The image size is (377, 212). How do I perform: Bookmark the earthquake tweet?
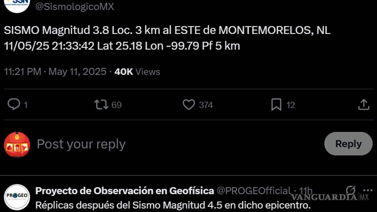[276, 105]
